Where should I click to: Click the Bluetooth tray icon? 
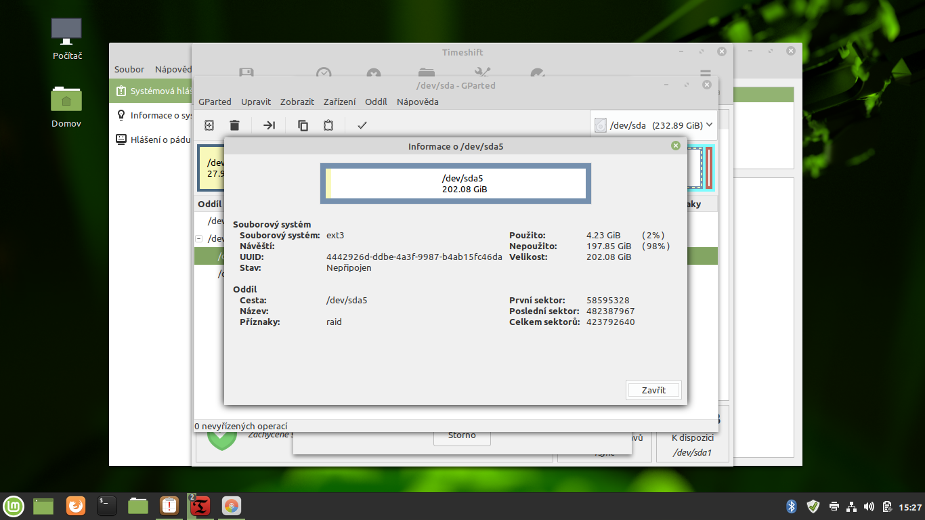click(x=791, y=506)
